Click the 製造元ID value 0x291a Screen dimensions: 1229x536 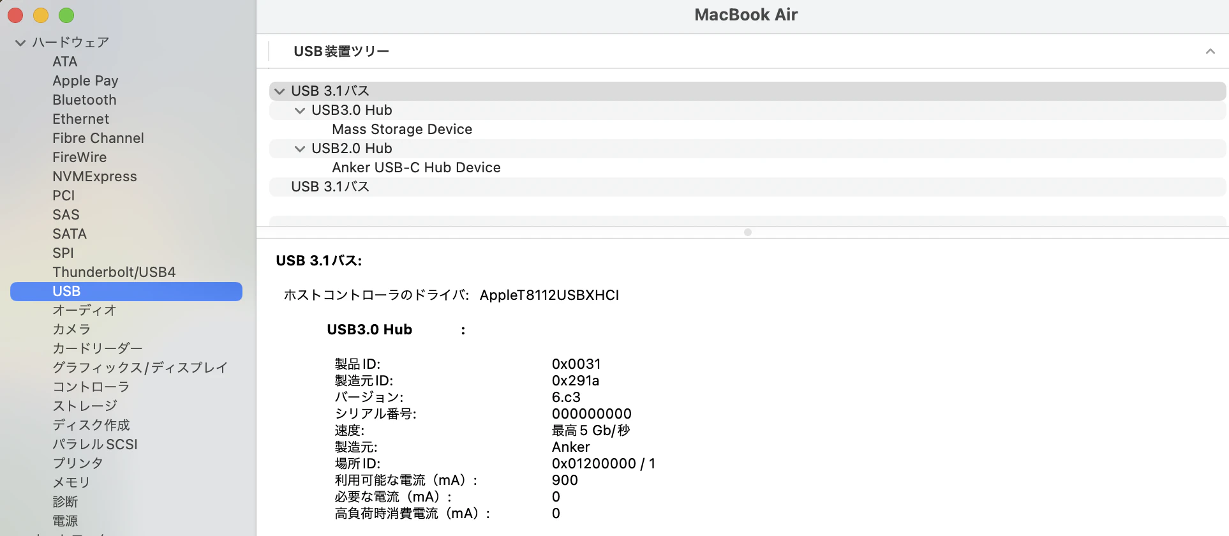576,381
